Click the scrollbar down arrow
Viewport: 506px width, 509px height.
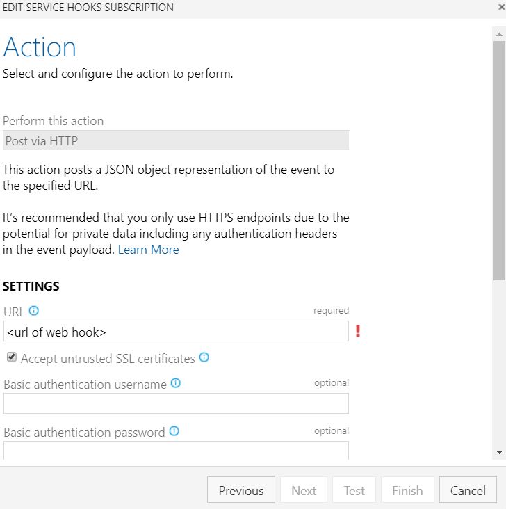(499, 452)
